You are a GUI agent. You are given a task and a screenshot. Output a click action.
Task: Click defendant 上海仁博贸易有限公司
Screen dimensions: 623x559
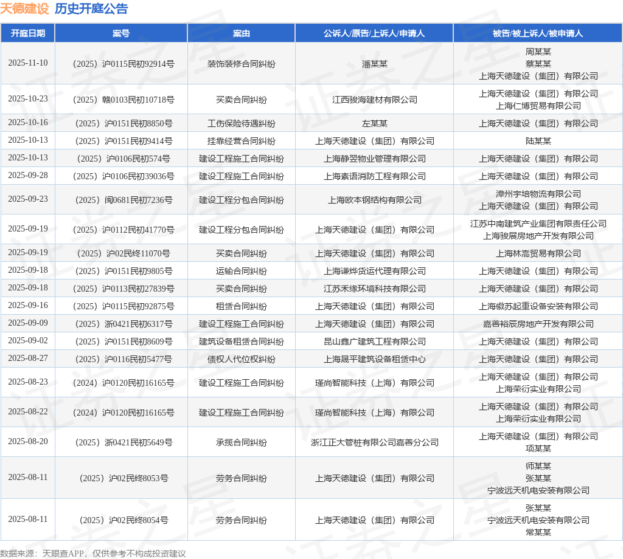pos(538,106)
